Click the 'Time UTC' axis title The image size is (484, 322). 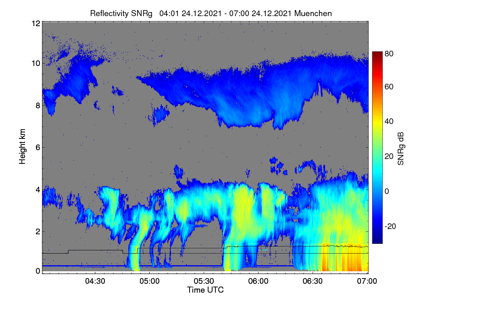point(205,290)
